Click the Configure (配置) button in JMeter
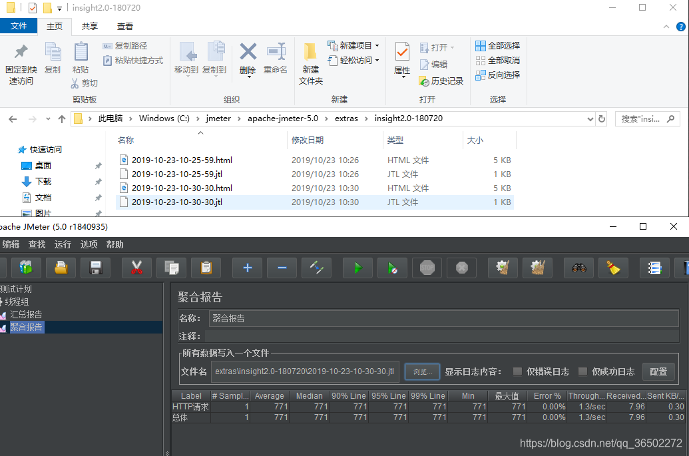Screen dimensions: 689x456 point(658,371)
